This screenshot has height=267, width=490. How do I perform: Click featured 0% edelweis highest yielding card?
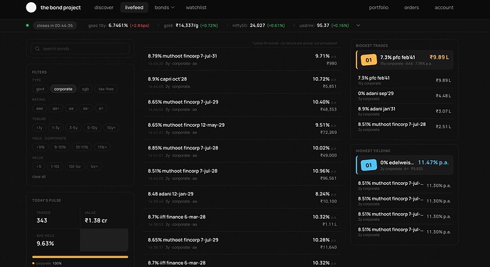pos(404,165)
